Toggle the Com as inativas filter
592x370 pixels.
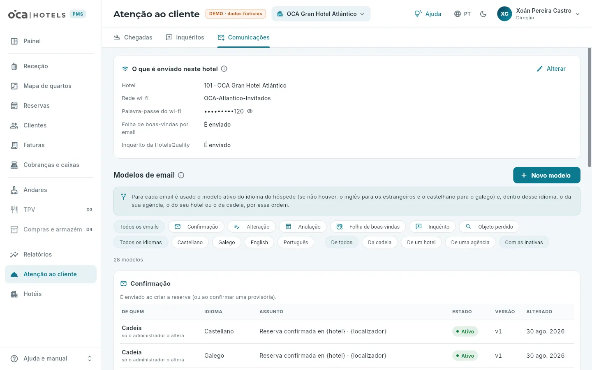(524, 243)
